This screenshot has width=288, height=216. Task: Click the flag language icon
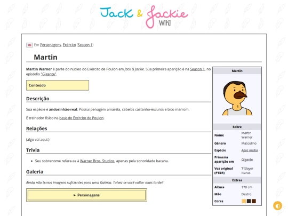29,45
